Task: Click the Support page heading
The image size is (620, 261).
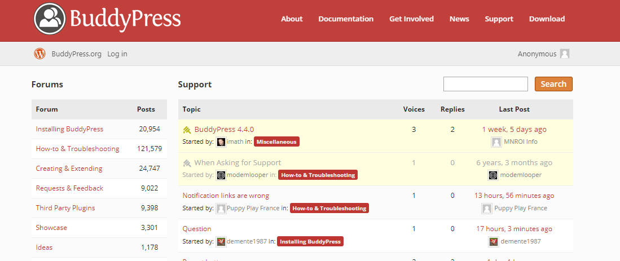Action: [195, 85]
